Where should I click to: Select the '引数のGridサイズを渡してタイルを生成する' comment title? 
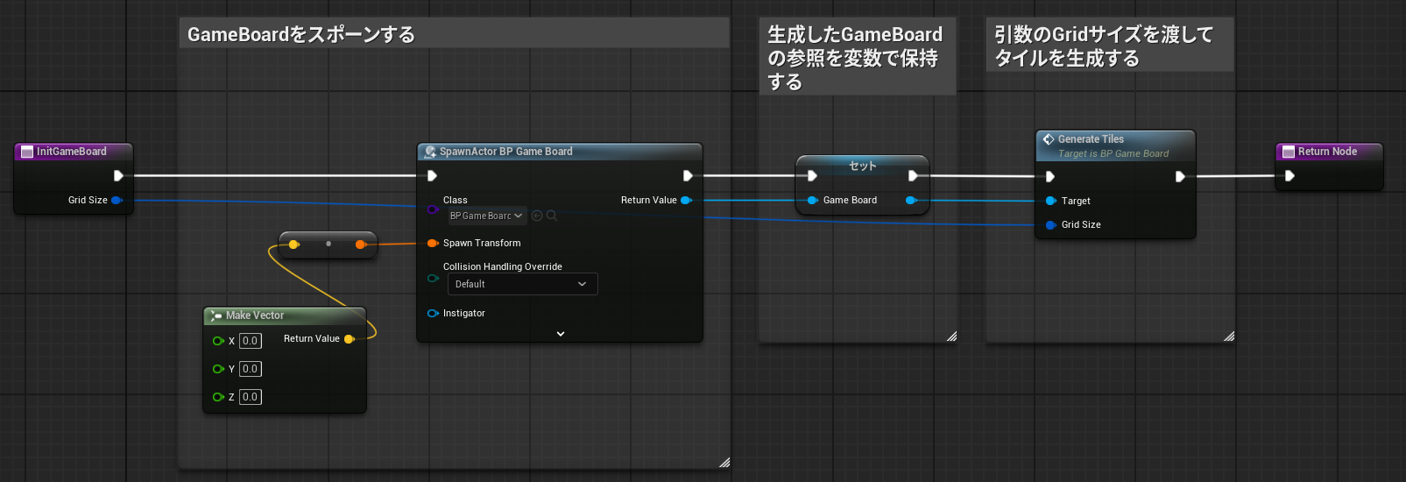point(1104,46)
